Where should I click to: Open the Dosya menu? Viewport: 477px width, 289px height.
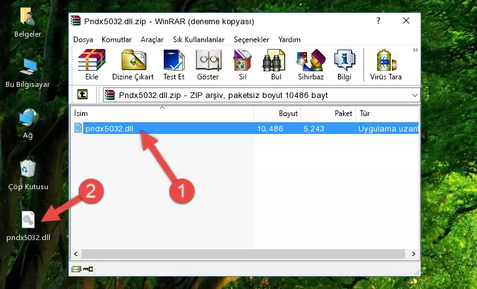(83, 40)
